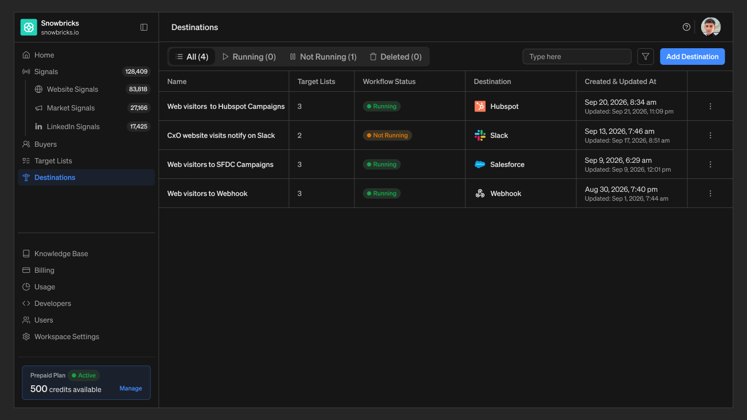Open the user profile avatar
Image resolution: width=747 pixels, height=420 pixels.
click(x=711, y=27)
